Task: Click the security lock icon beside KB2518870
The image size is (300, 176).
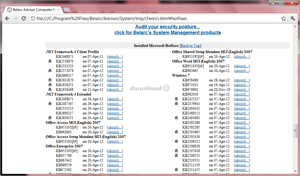Action: pos(50,61)
